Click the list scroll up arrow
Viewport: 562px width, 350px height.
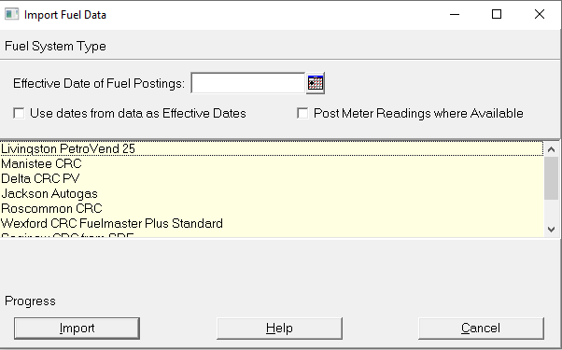pyautogui.click(x=551, y=149)
